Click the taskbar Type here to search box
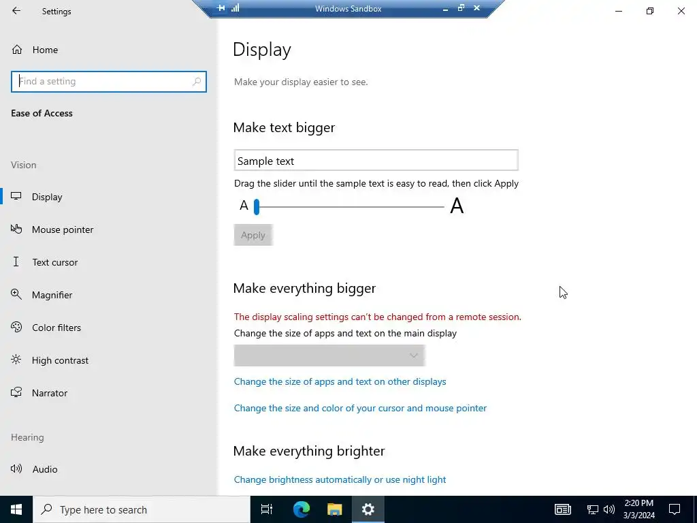Screen dimensions: 697x523 [x=142, y=509]
